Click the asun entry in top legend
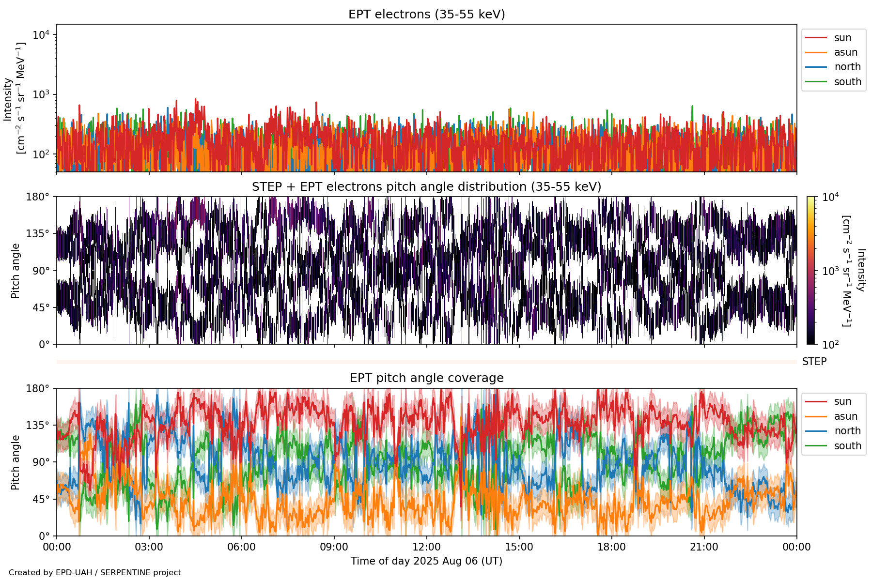The image size is (872, 581). coord(845,52)
